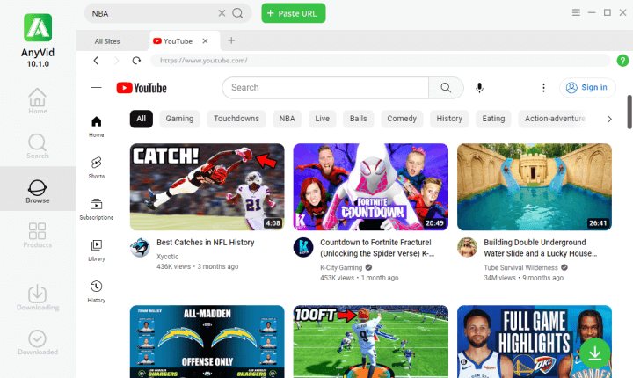Play the CATCH! NFL thumbnail video
The height and width of the screenshot is (378, 633).
click(207, 187)
